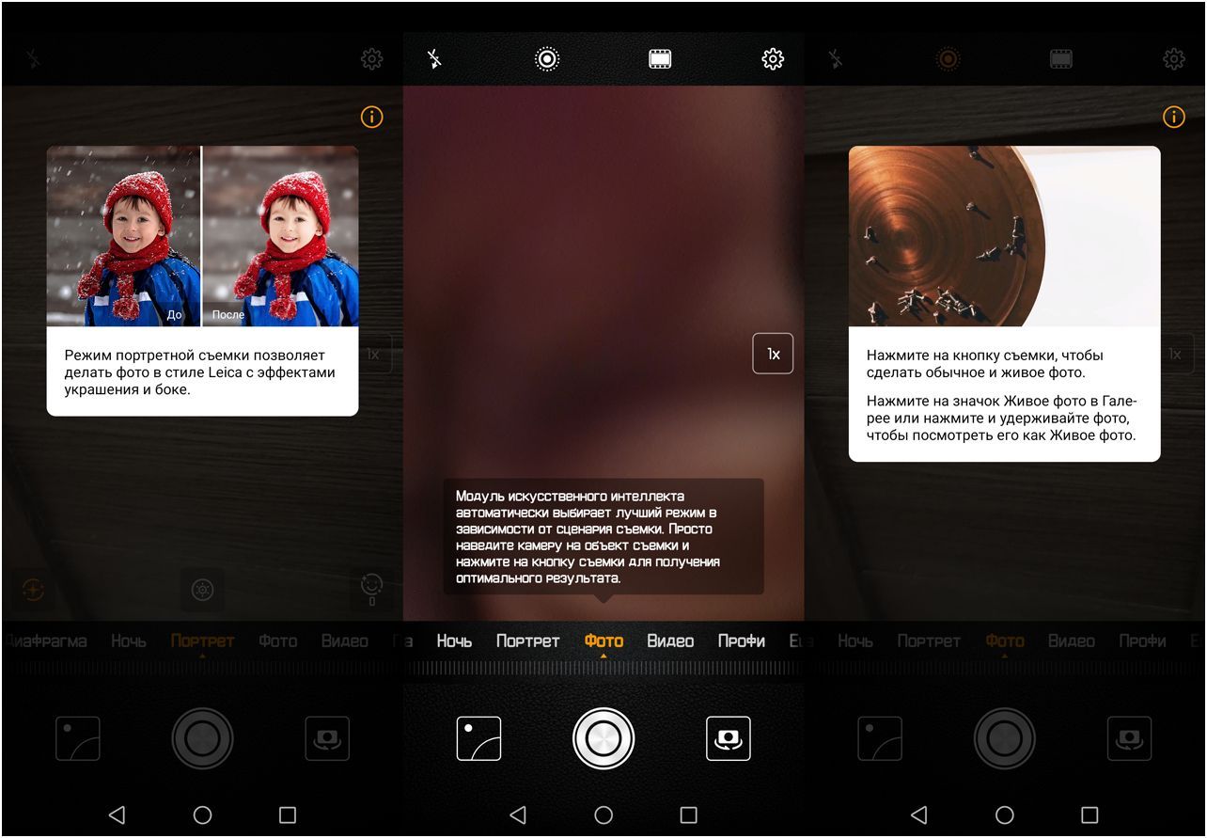Click the mode dial ruler below middle screen tabs
The width and height of the screenshot is (1207, 838).
click(603, 668)
